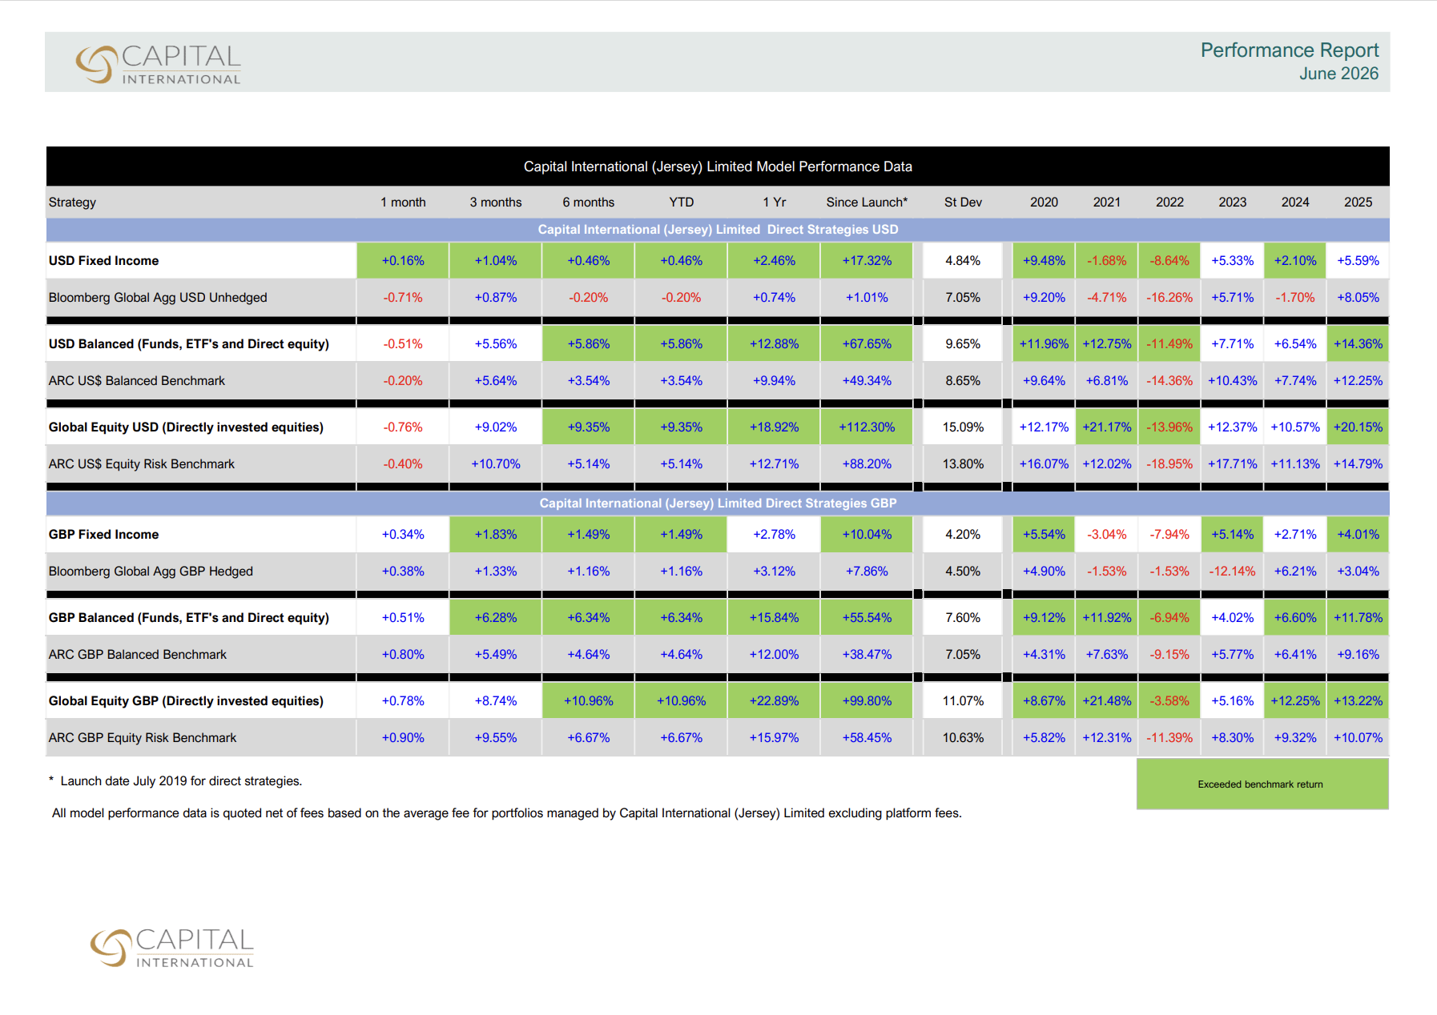Click the +99.80% Global Equity GBP value
The width and height of the screenshot is (1437, 1015).
[x=867, y=701]
